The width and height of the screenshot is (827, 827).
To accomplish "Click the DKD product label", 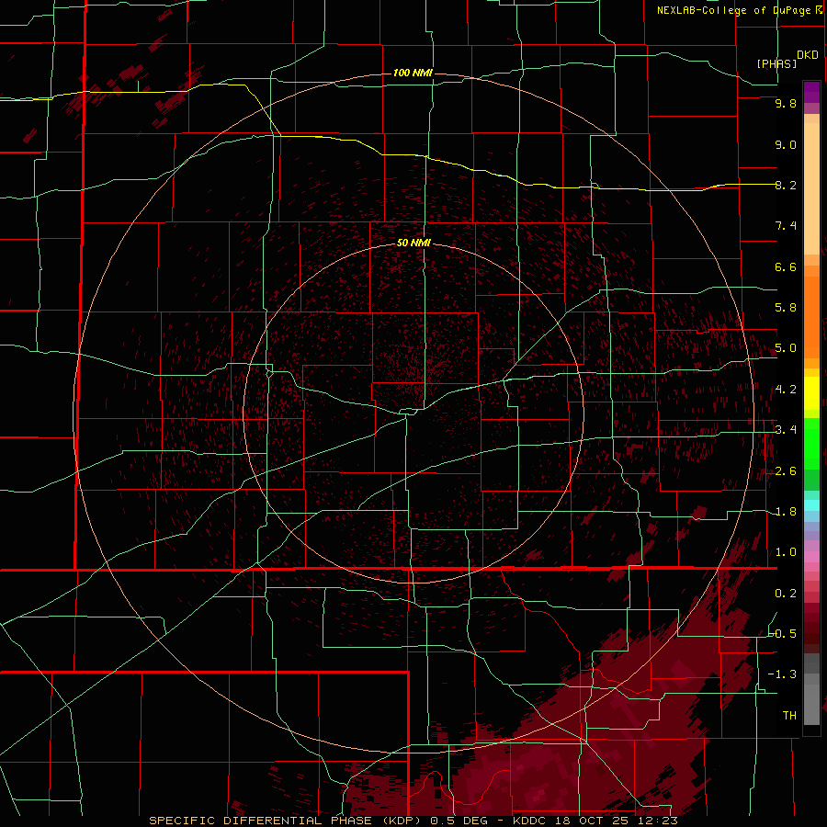I will (808, 55).
